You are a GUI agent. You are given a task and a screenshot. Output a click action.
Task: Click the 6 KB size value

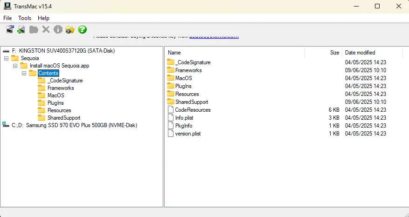tap(334, 110)
